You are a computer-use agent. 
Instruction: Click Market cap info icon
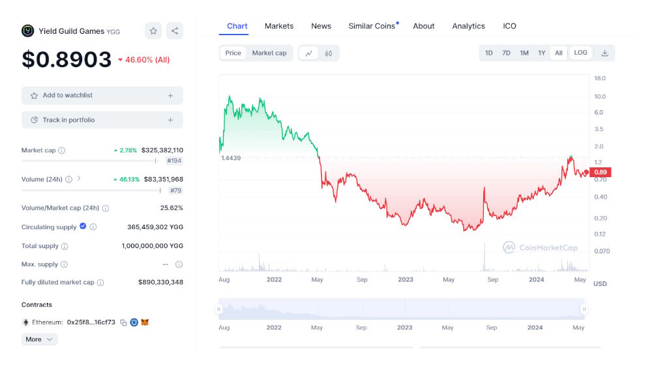tap(61, 150)
